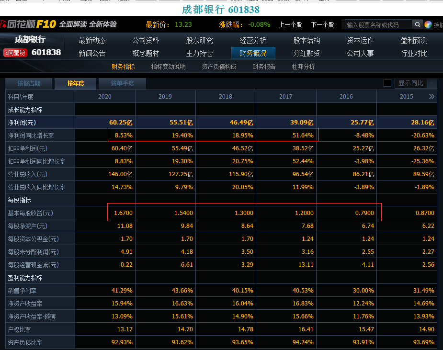Viewport: 443px width, 350px height.
Task: Switch to 按报告期 tab
Action: pos(29,84)
